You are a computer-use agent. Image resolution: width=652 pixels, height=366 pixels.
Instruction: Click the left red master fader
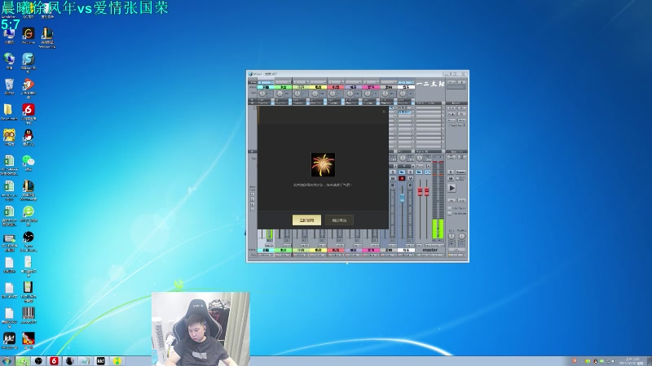pyautogui.click(x=420, y=192)
